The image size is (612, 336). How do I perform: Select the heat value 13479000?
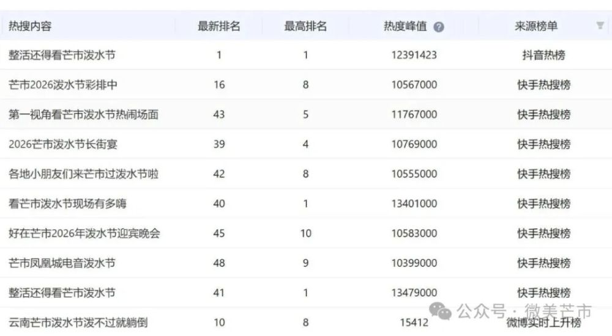click(414, 293)
